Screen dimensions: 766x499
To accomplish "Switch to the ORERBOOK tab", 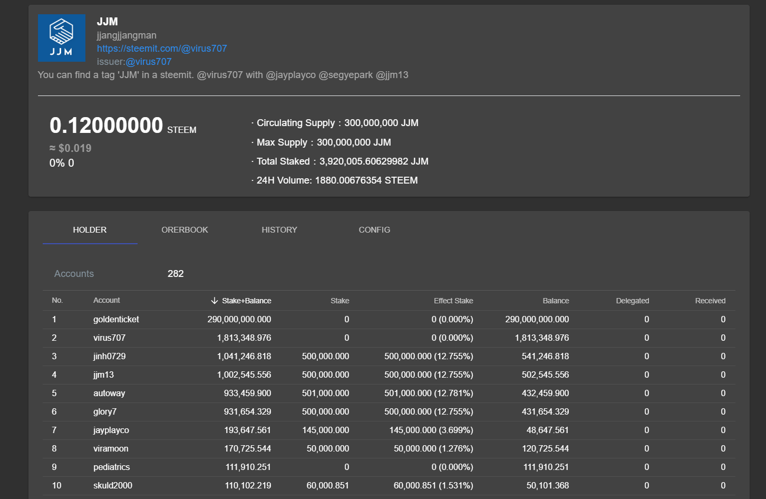I will pyautogui.click(x=185, y=230).
